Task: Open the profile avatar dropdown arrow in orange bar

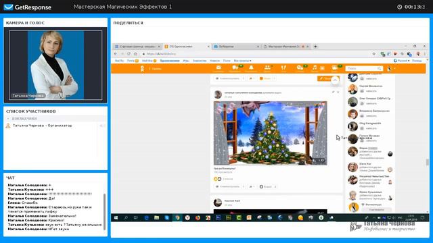Action: tap(395, 69)
